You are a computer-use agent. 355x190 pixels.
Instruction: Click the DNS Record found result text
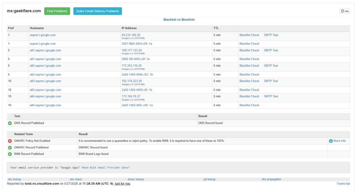210,123
